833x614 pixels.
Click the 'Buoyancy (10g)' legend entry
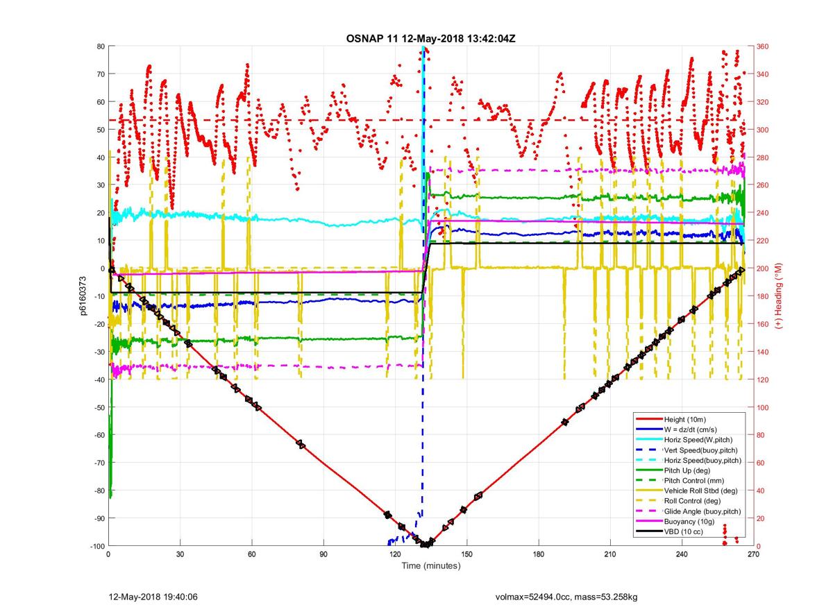coord(690,521)
